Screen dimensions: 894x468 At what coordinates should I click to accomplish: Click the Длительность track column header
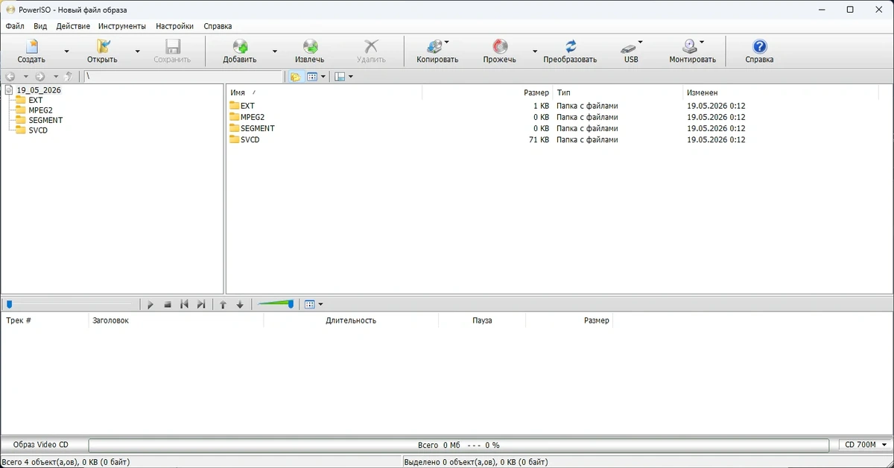tap(351, 320)
